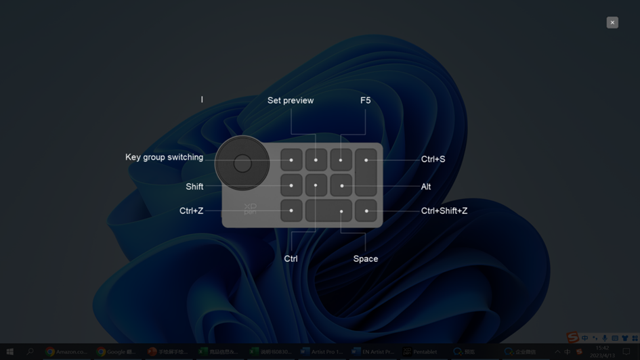Open the taskbar search icon

point(30,352)
